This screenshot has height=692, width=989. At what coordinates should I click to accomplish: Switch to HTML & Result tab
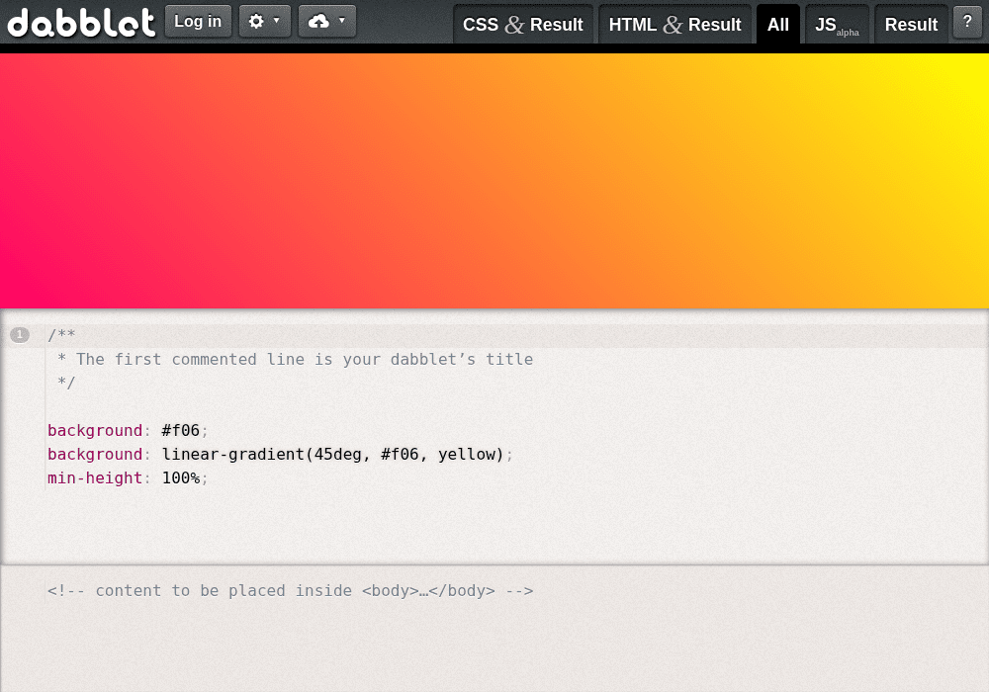674,25
